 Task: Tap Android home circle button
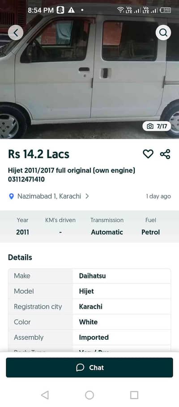89,395
